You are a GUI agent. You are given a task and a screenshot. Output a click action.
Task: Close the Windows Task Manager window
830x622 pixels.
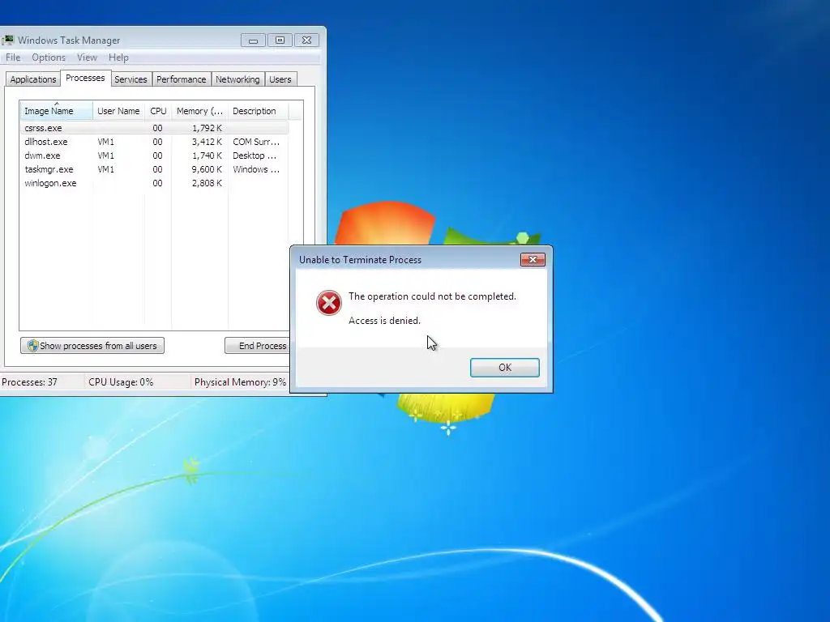tap(306, 40)
